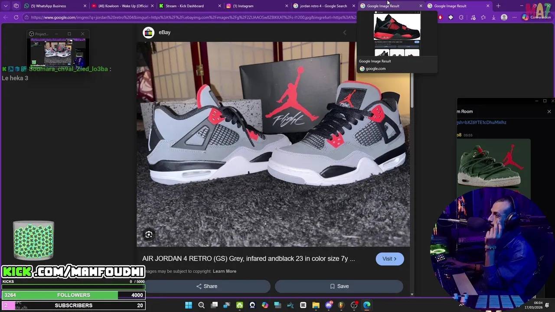Open Task View on the taskbar
Viewport: 555px width, 312px height.
tap(214, 305)
